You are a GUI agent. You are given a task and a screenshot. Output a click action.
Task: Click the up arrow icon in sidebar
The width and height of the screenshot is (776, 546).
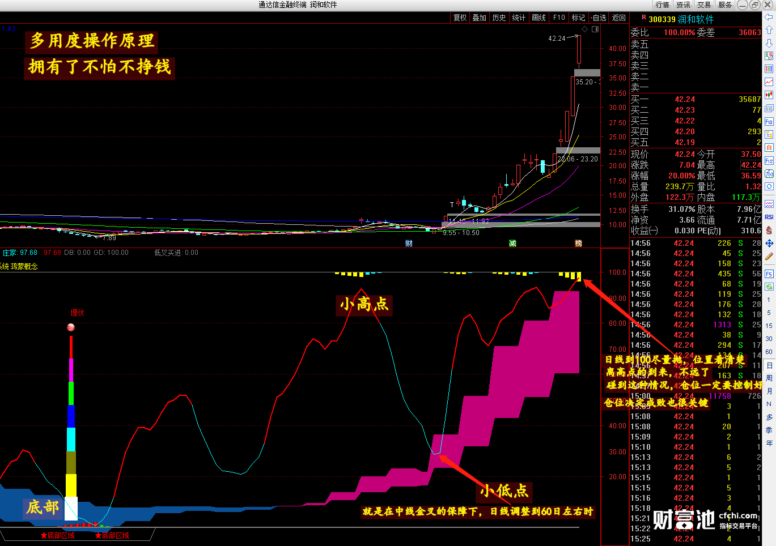769,30
